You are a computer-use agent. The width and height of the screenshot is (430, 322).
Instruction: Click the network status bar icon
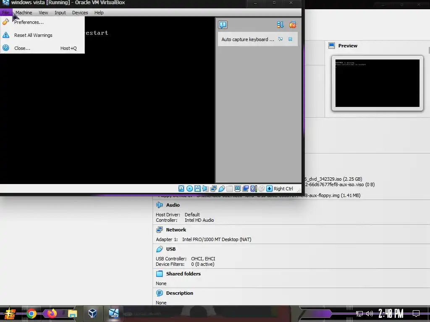click(x=214, y=189)
